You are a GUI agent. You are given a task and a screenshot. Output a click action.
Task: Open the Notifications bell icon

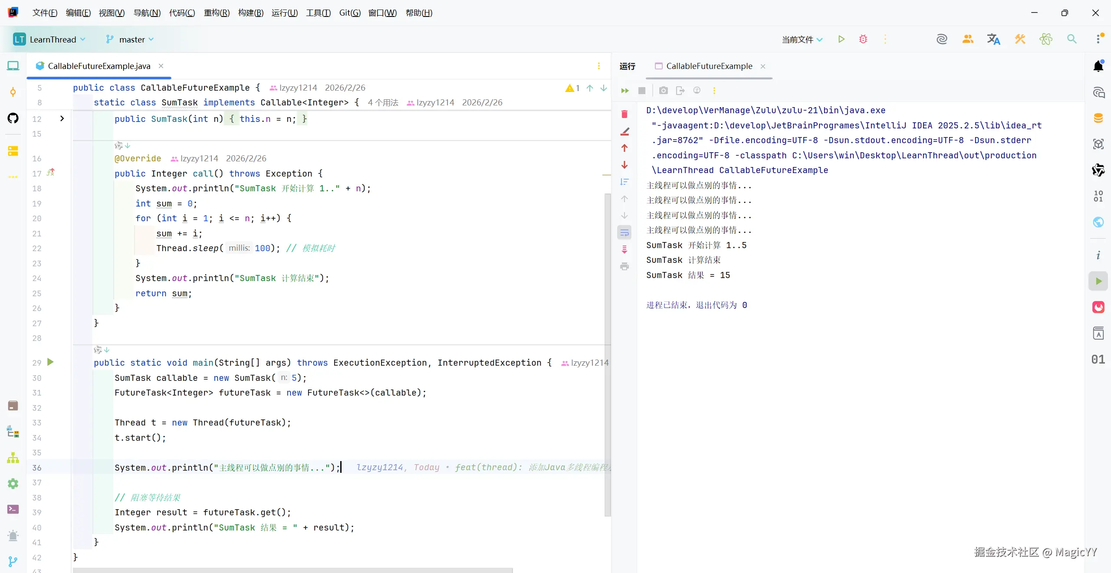1098,66
